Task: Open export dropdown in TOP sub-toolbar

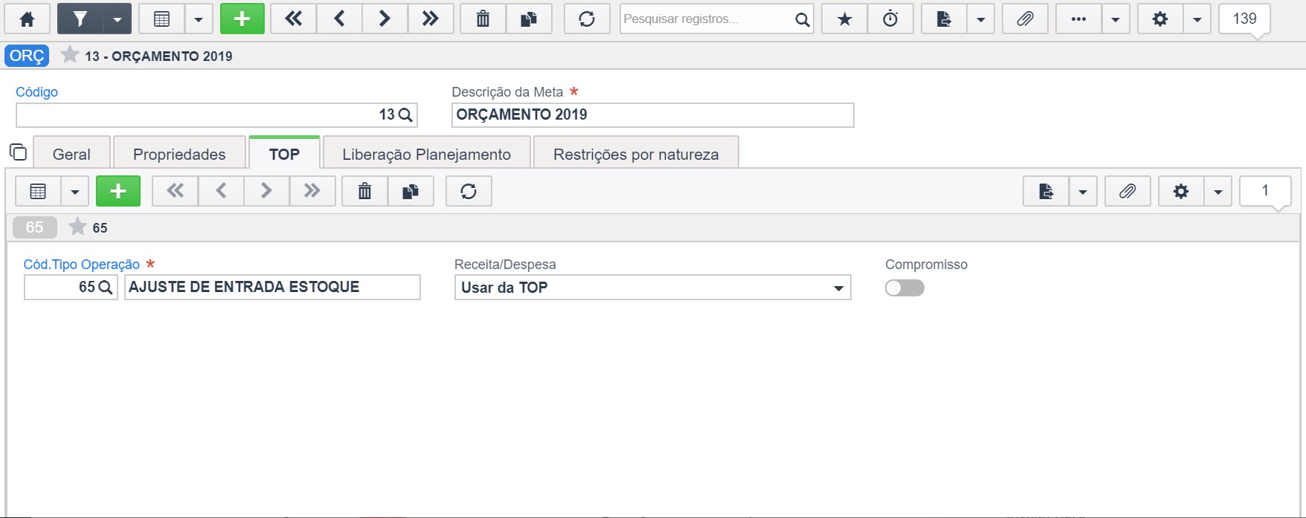Action: [x=1083, y=192]
